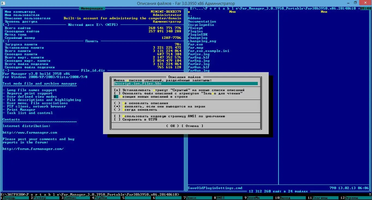Image resolution: width=372 pixels, height=200 pixels.
Task: Check the "Сохранять в UTF8" option
Action: [x=117, y=119]
